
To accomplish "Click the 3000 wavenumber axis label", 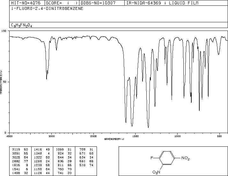I will pyautogui.click(x=51, y=136).
